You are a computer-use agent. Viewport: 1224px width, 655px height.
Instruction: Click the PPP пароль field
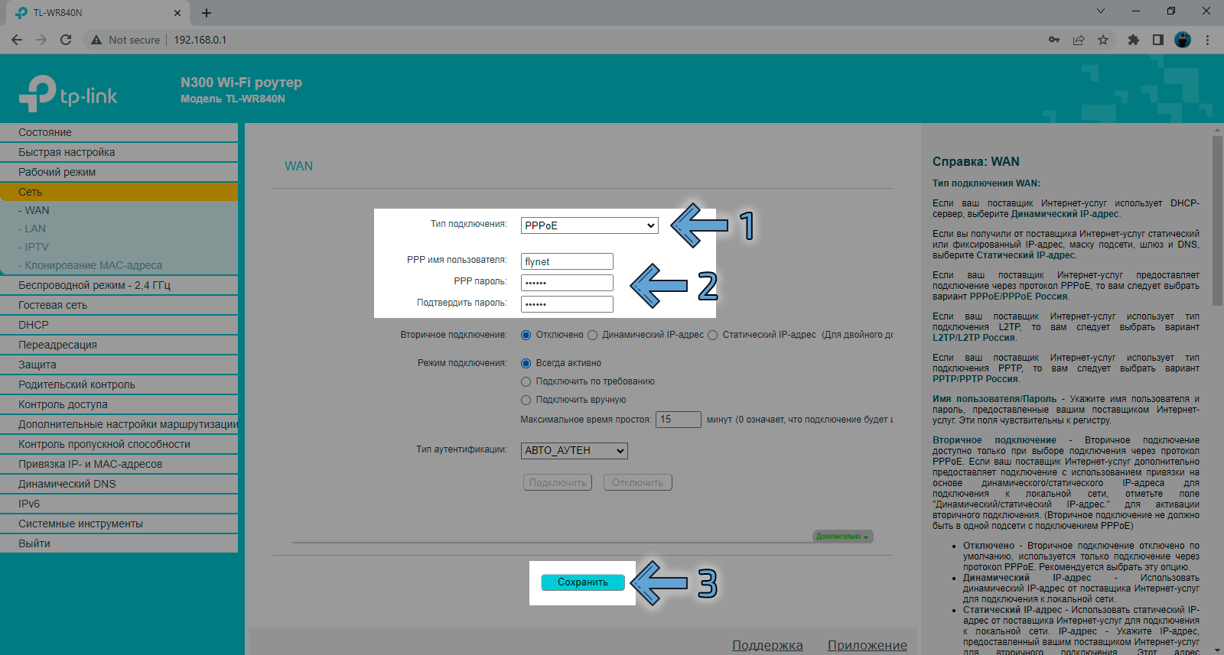pyautogui.click(x=567, y=283)
